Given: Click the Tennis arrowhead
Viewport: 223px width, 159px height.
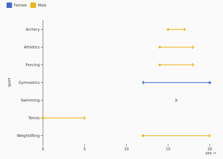Looking at the screenshot, I should coord(84,118).
